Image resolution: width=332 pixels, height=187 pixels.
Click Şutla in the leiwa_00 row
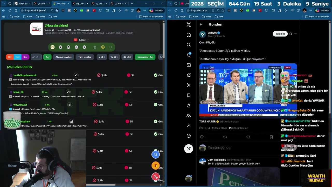(97, 92)
